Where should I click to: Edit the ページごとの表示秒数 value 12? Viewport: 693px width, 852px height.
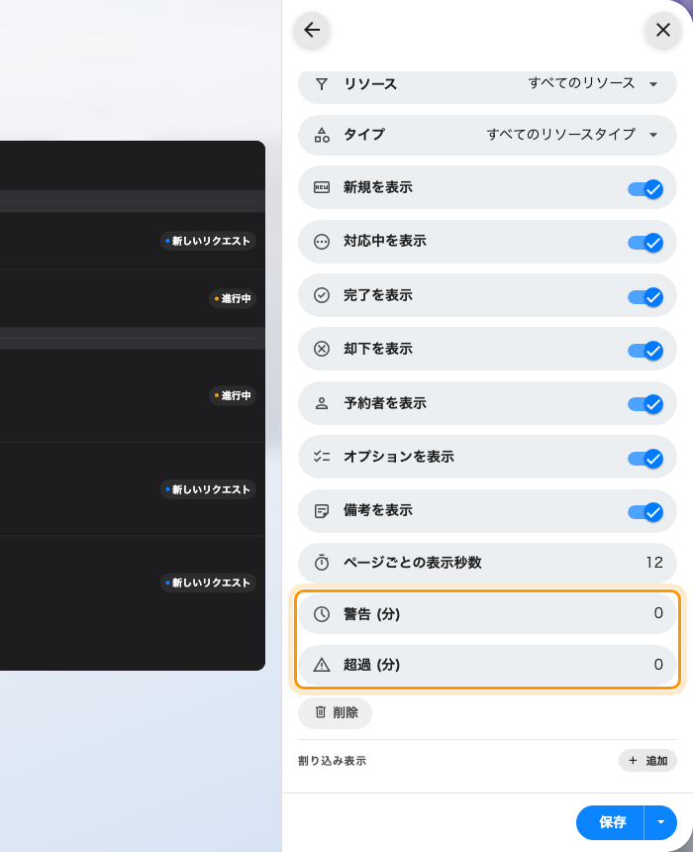point(654,563)
